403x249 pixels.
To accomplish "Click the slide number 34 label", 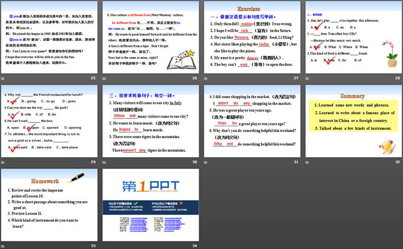I will 194,246.
